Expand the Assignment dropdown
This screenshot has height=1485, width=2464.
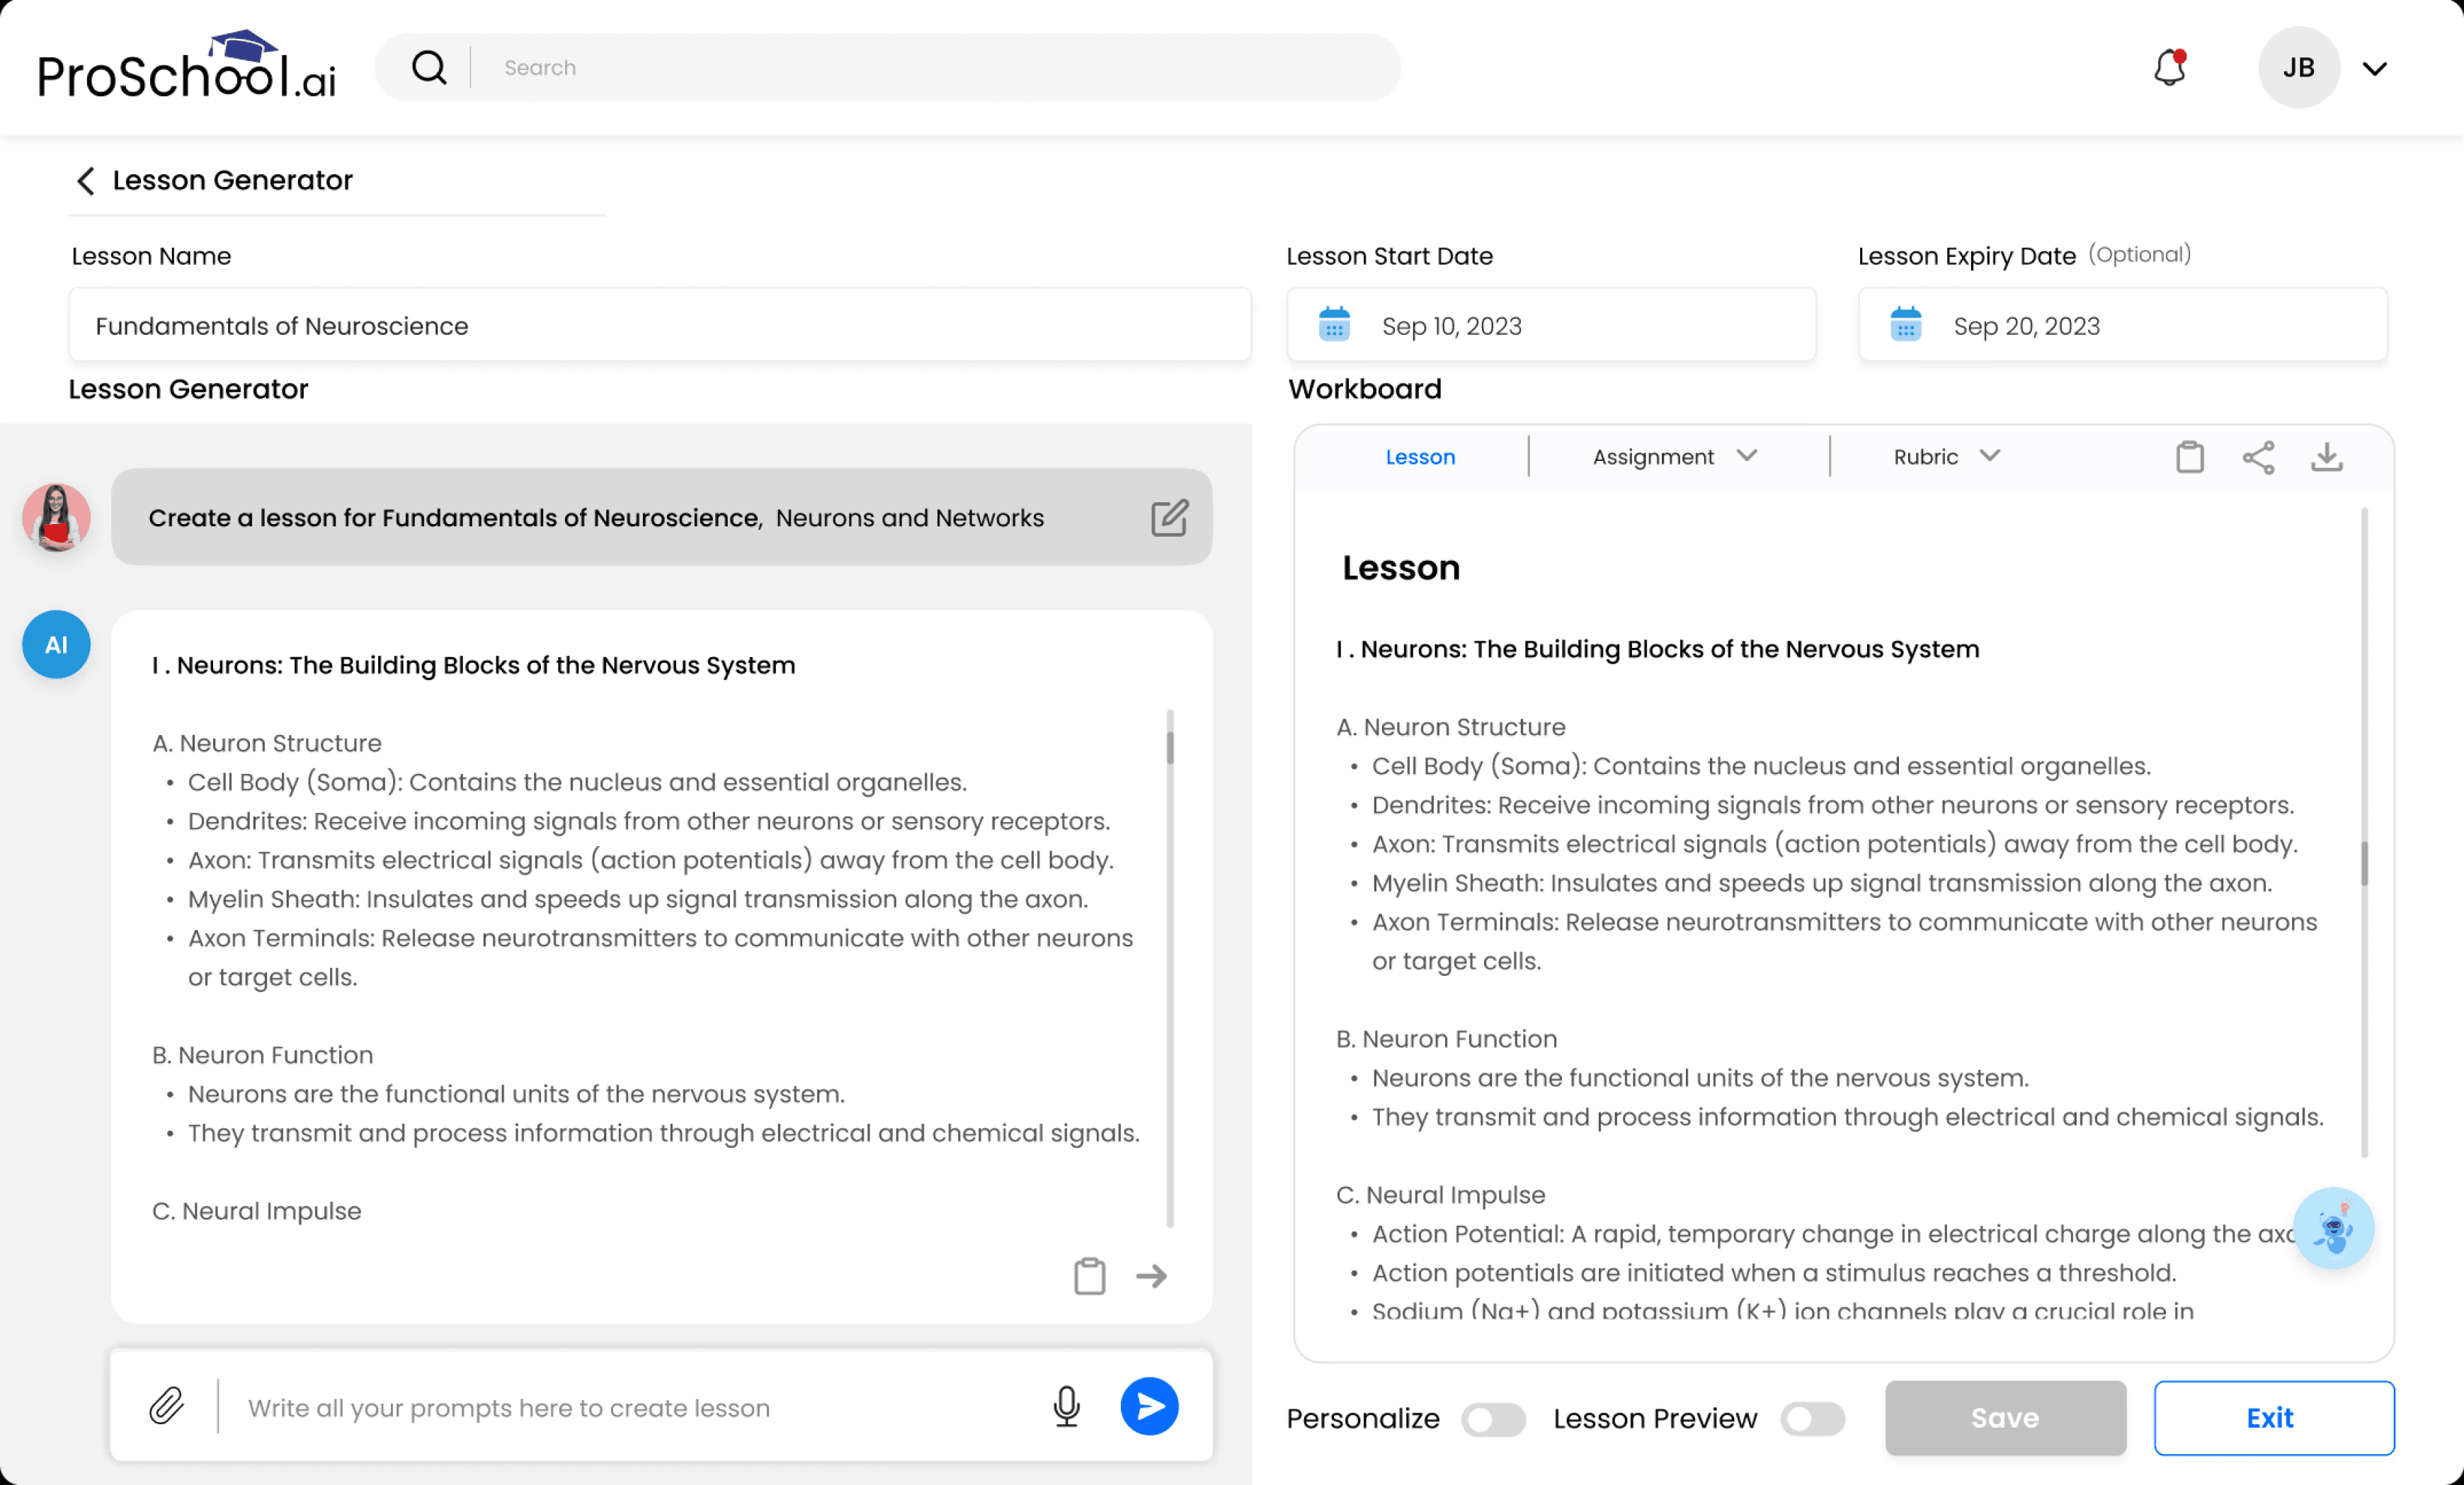click(1673, 457)
